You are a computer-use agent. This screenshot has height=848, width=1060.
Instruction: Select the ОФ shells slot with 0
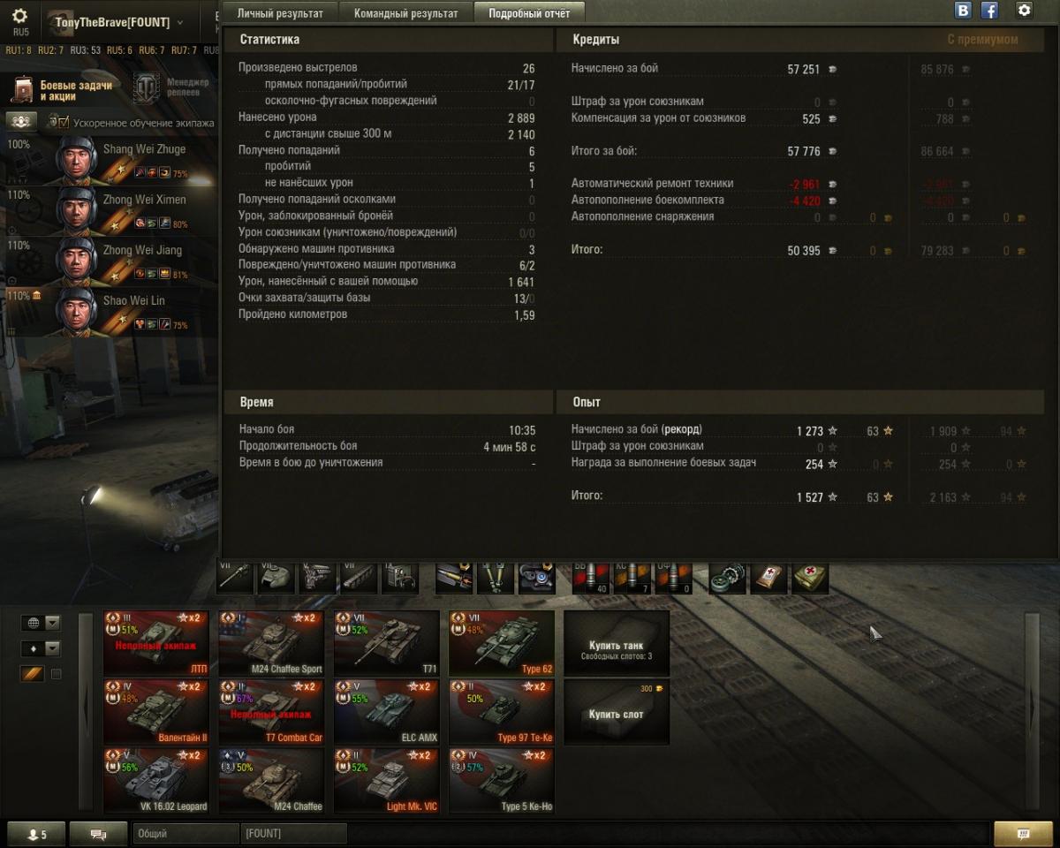(x=673, y=577)
